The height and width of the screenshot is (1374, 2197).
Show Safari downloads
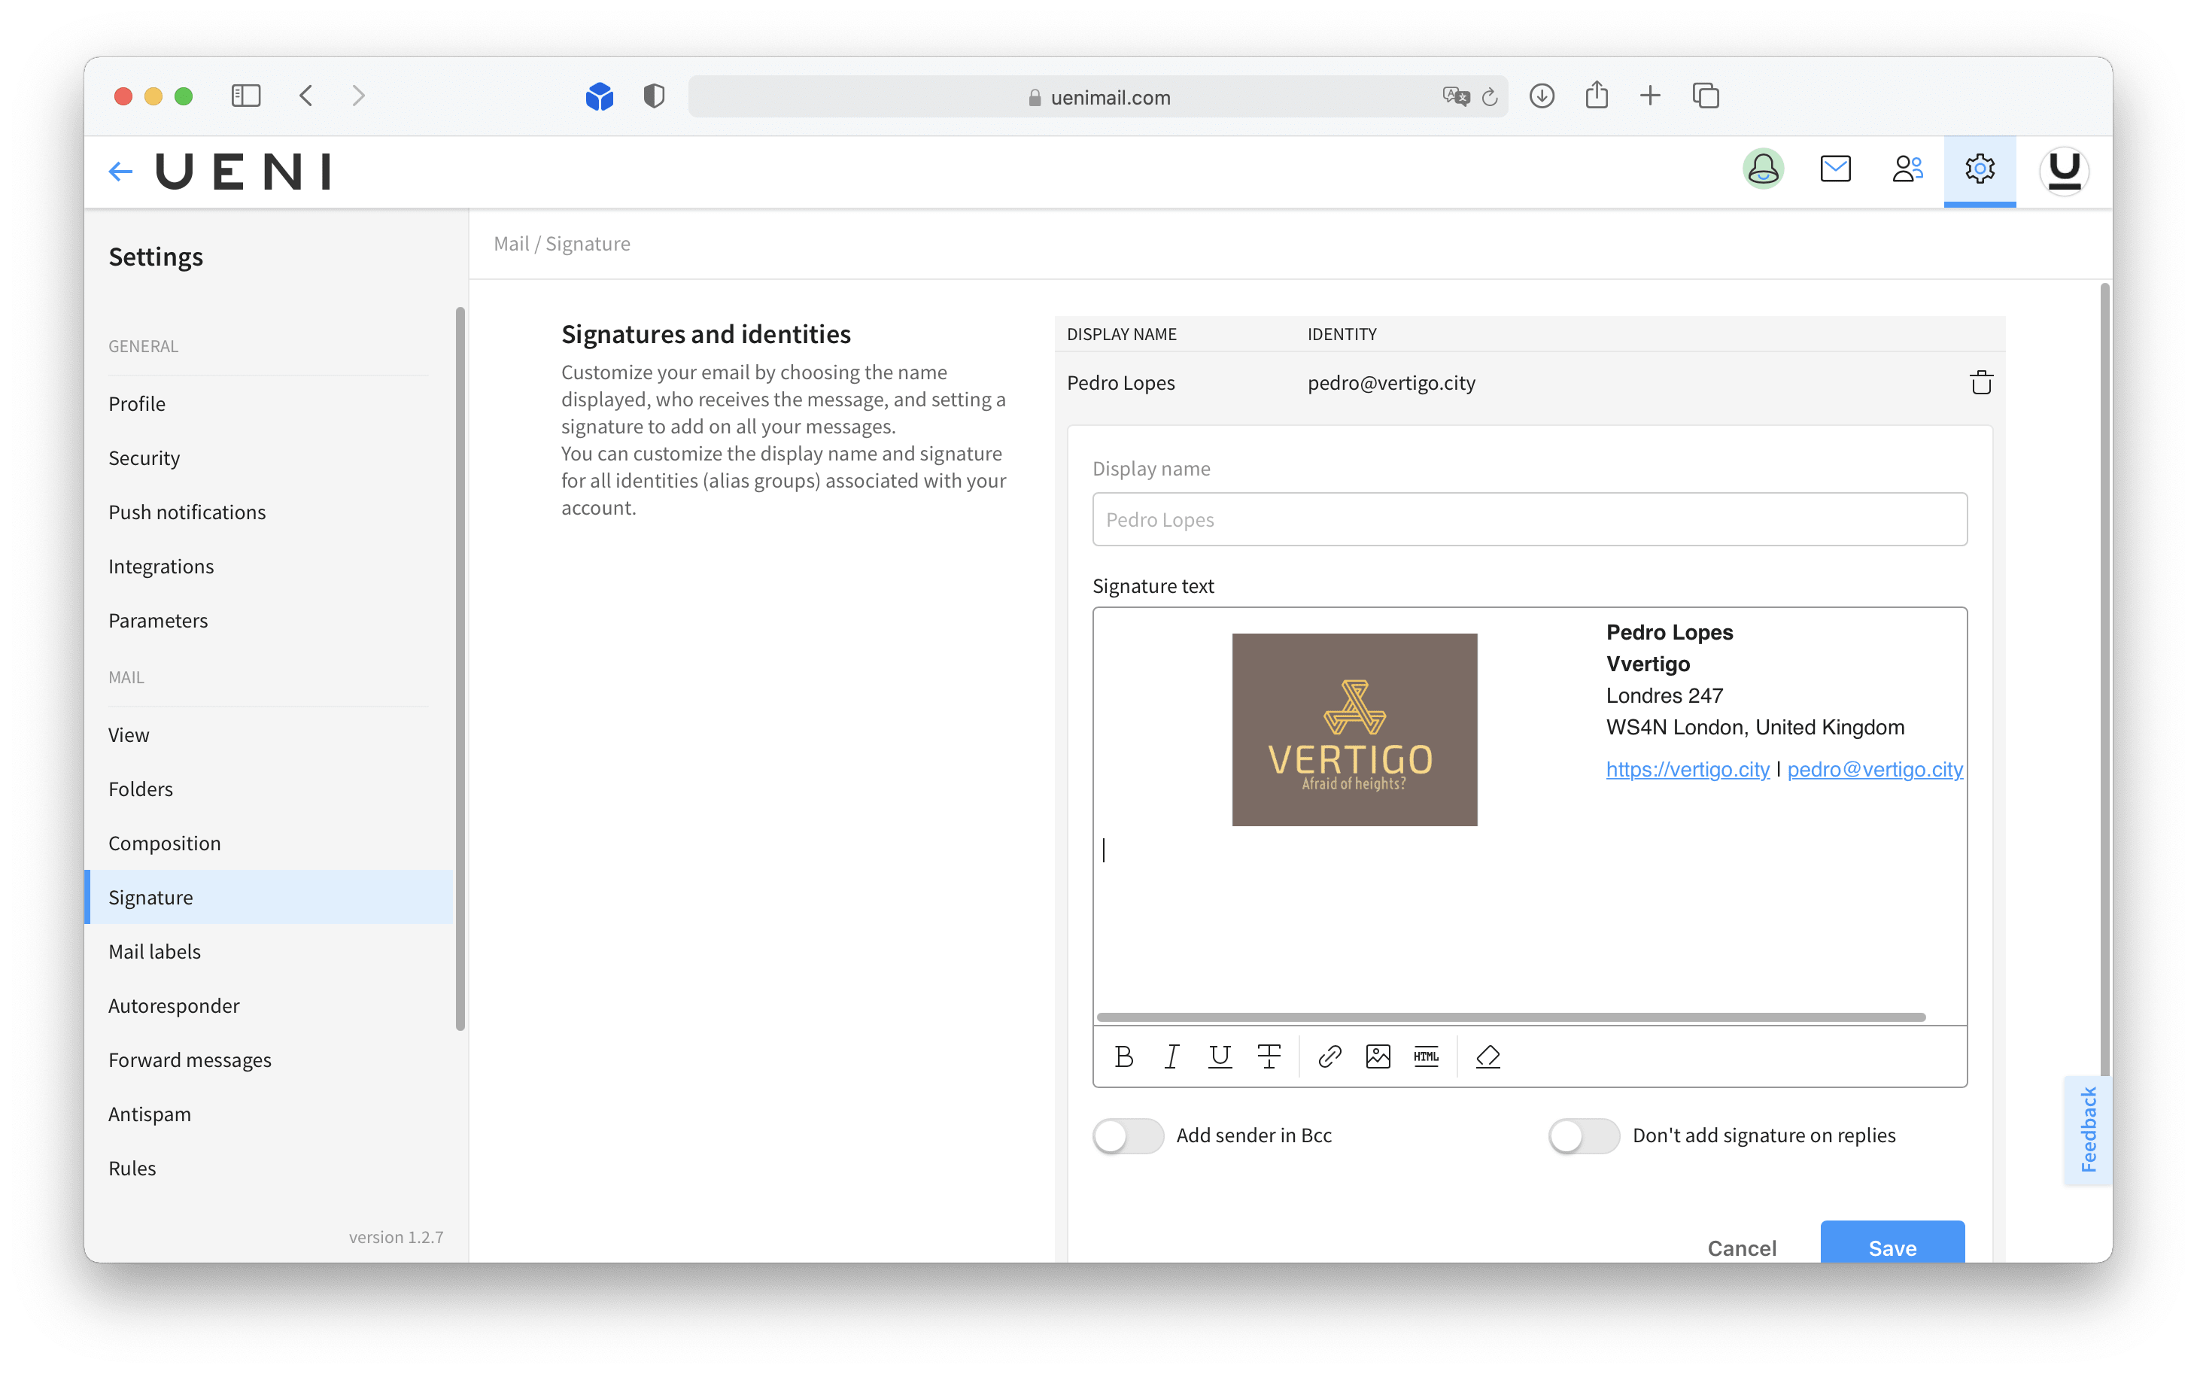coord(1541,96)
